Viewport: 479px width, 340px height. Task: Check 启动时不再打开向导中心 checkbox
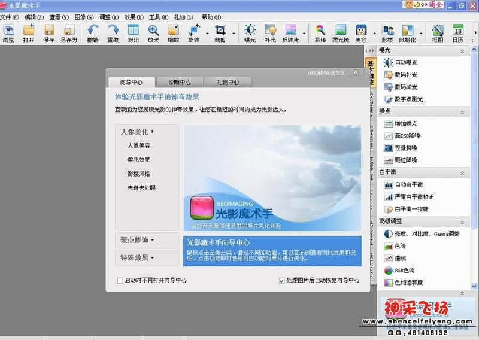point(120,280)
